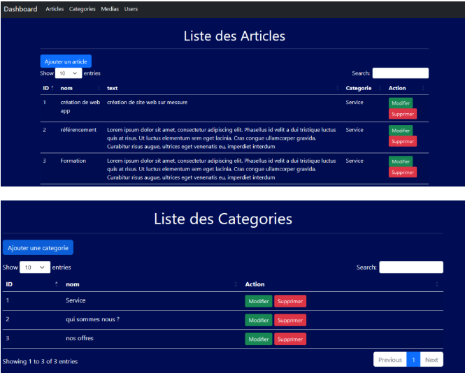Click Modifier for création de web app
465x373 pixels.
(401, 103)
